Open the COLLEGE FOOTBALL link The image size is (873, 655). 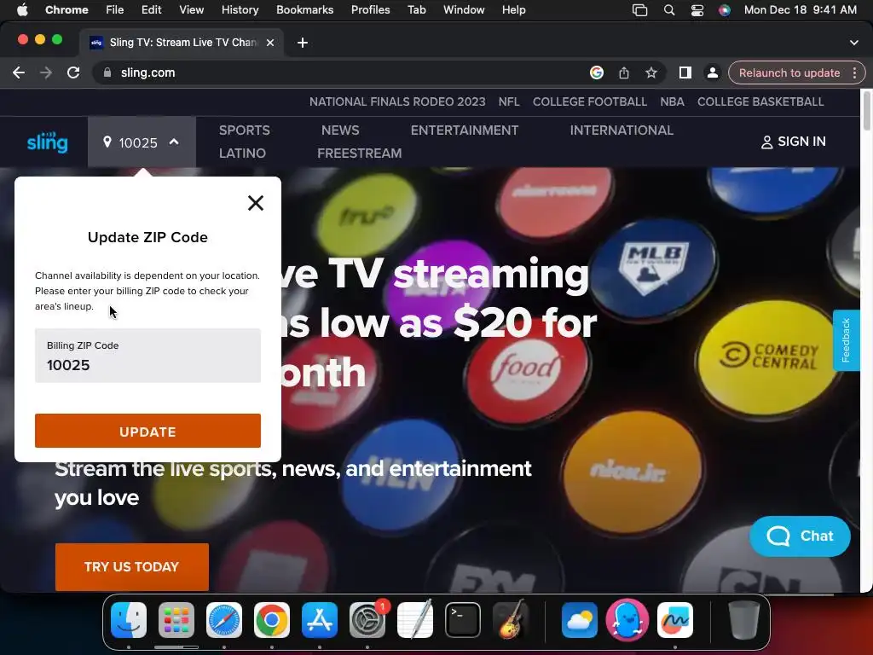590,102
